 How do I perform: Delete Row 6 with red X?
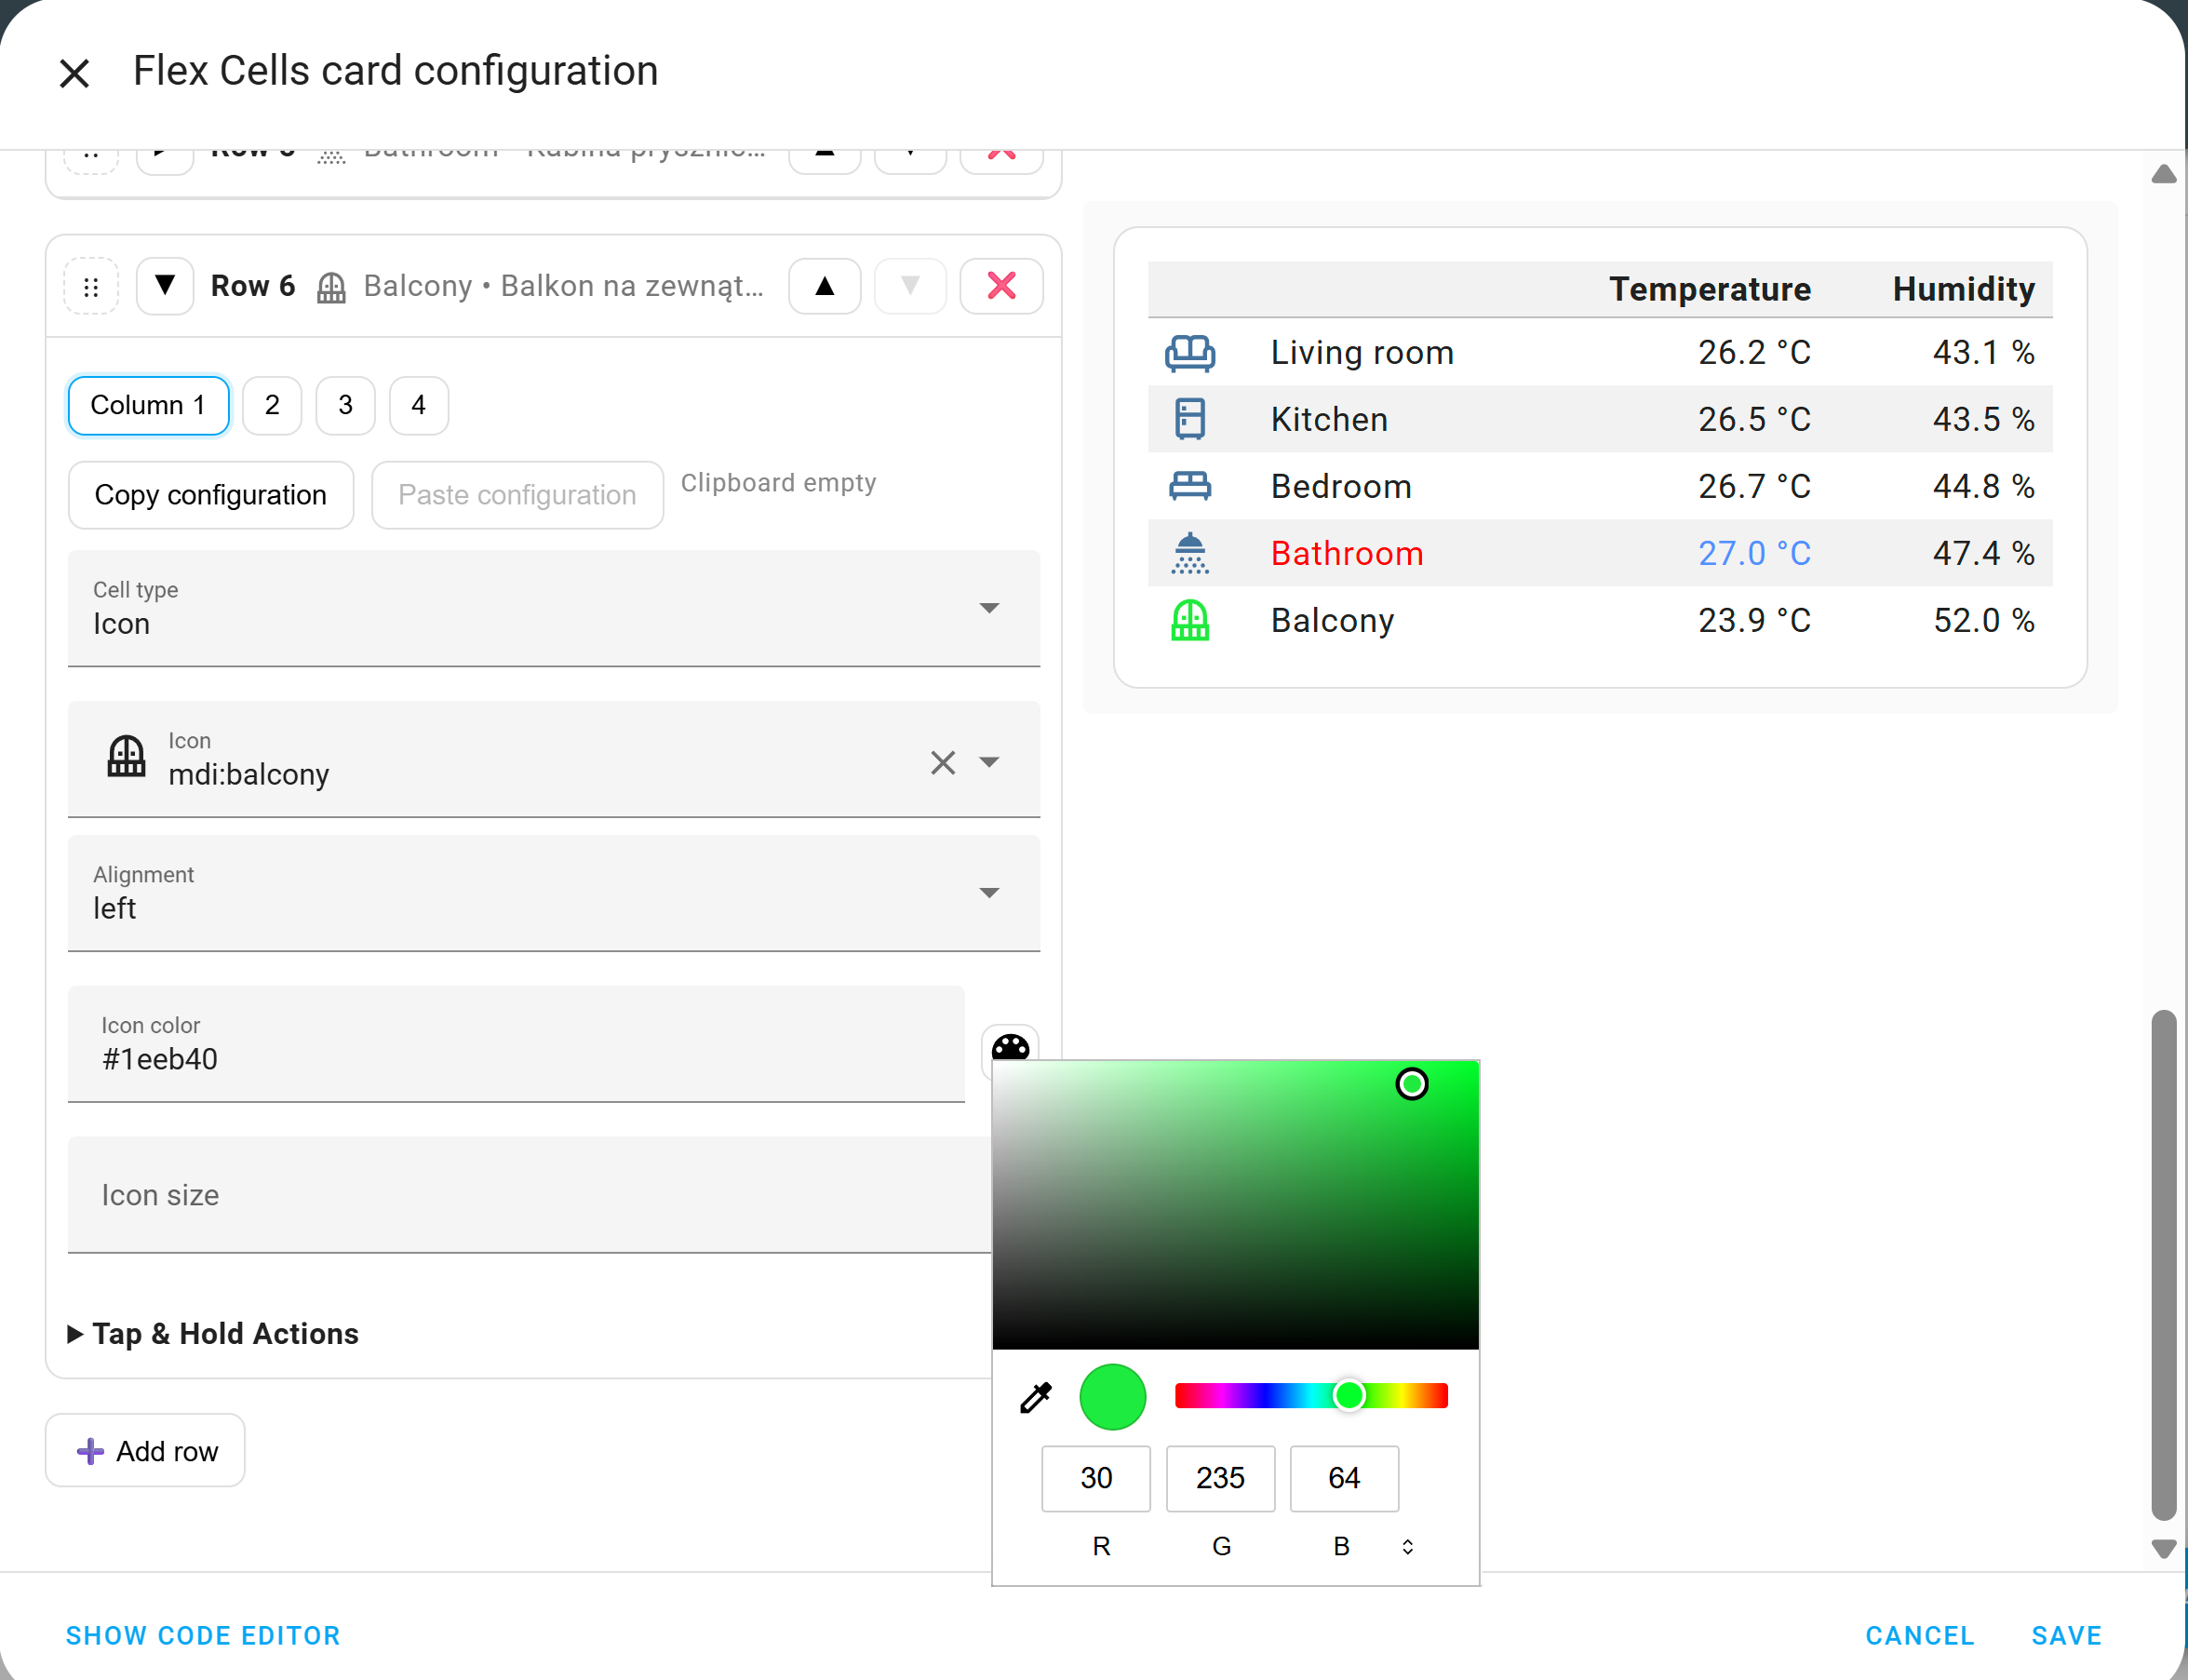pos(1001,286)
